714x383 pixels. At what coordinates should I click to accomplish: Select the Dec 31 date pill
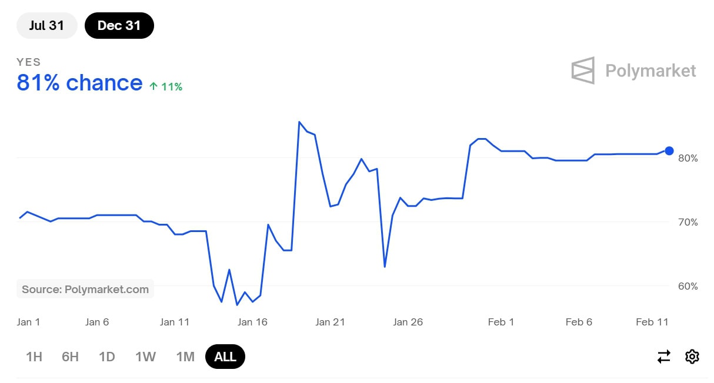(119, 26)
